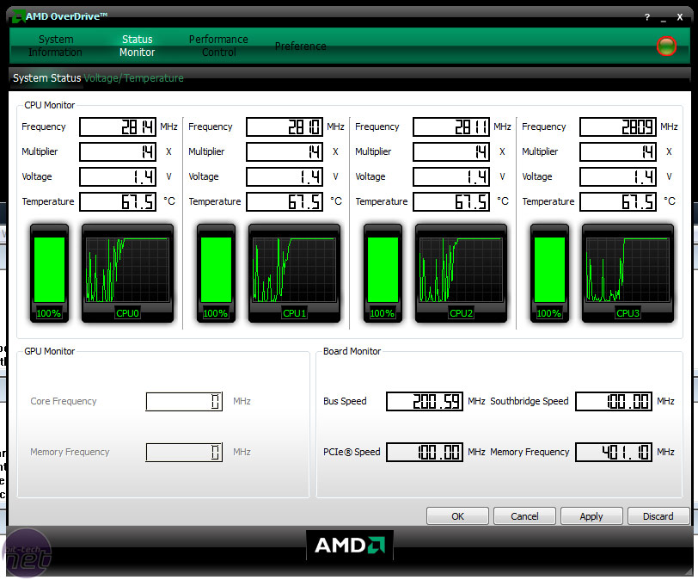The height and width of the screenshot is (580, 698).
Task: Click the AMD logo at the bottom
Action: pos(350,545)
